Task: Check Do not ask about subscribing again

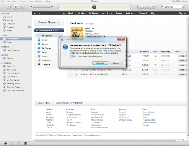Action: tap(71, 56)
